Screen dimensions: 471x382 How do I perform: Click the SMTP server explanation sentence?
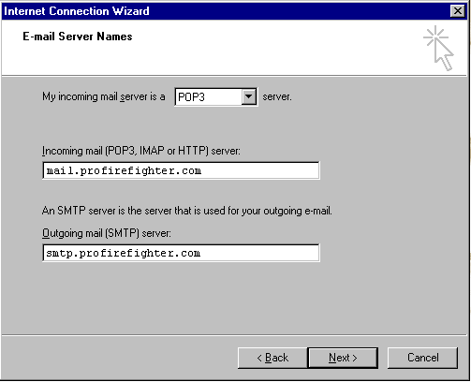coord(187,211)
